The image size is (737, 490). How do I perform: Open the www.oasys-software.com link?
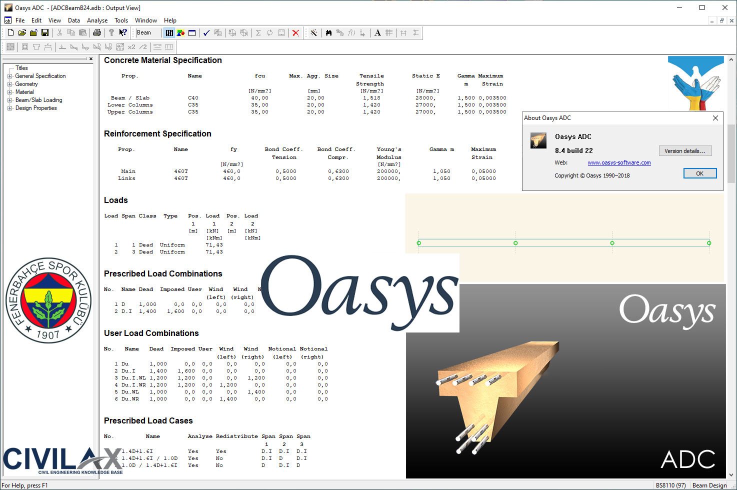pos(618,162)
